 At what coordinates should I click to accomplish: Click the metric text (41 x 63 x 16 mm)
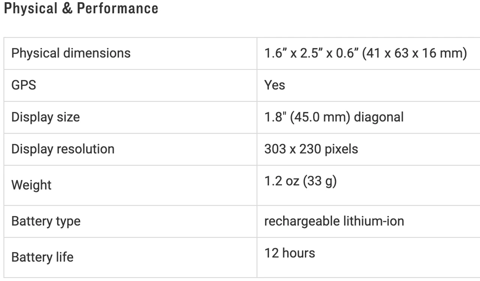[x=415, y=53]
